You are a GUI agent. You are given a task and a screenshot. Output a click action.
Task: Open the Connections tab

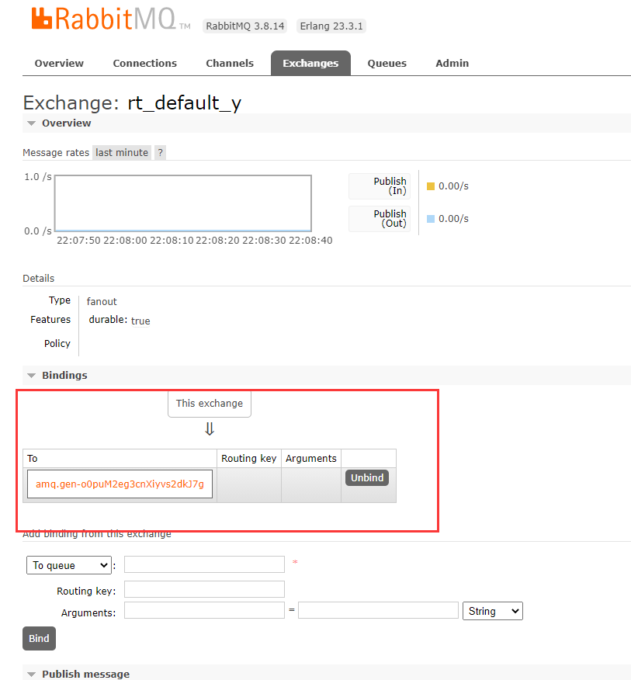[145, 64]
